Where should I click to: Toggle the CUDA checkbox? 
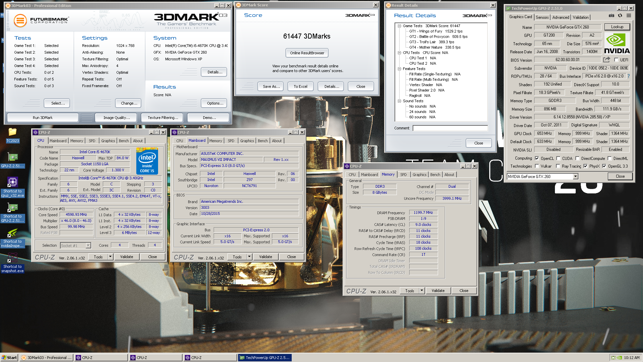point(558,159)
